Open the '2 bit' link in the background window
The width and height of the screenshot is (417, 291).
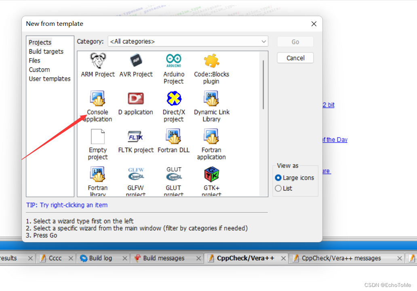click(x=329, y=105)
